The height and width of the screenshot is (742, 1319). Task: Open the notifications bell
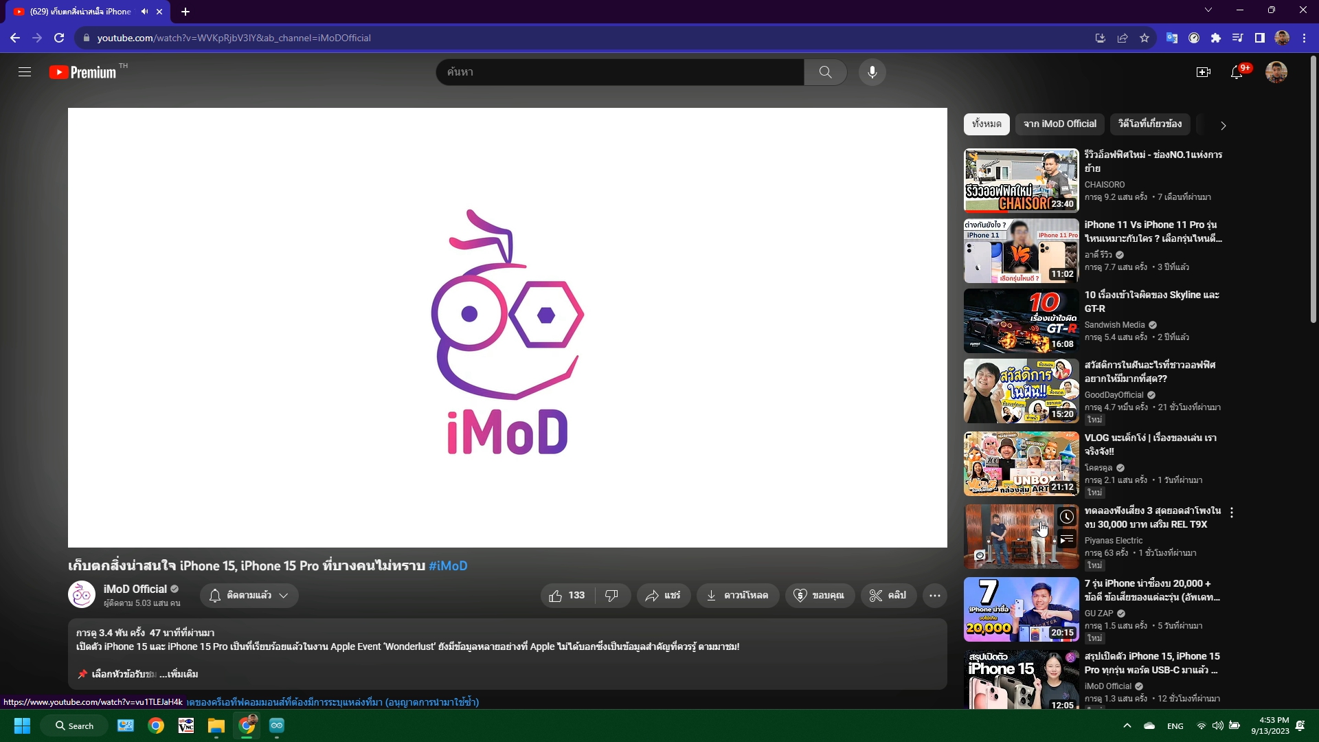1237,72
